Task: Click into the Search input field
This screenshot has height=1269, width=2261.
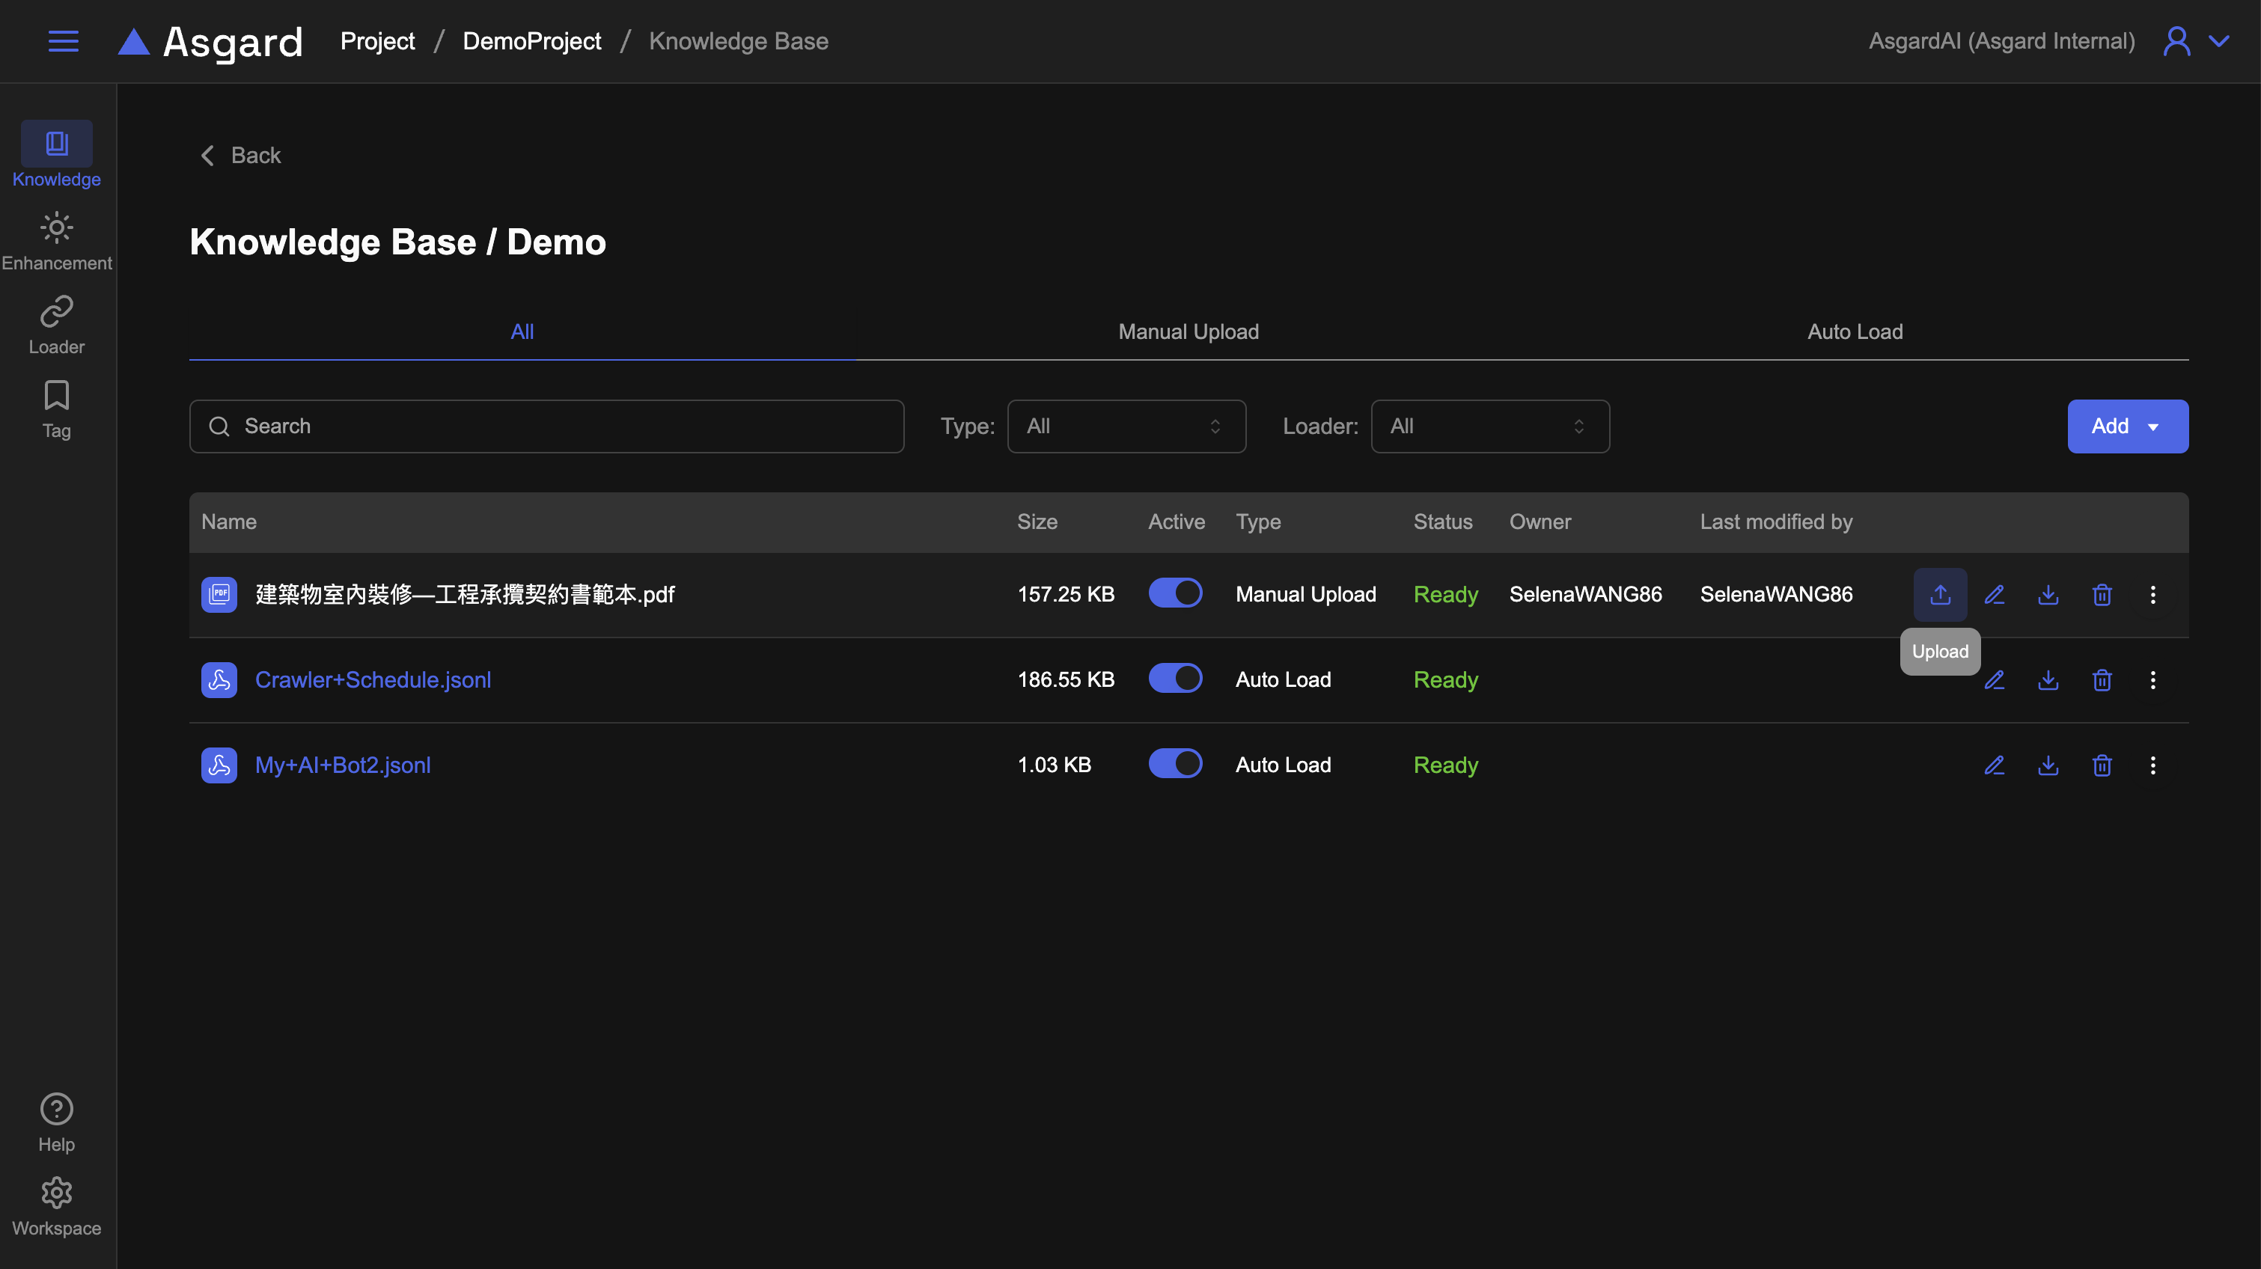Action: pos(562,426)
